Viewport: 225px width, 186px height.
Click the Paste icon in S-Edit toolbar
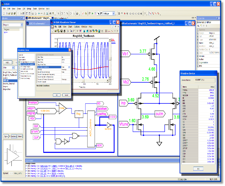coord(23,13)
